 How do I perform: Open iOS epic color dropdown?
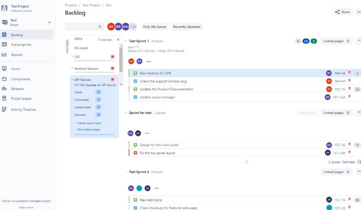(x=112, y=57)
